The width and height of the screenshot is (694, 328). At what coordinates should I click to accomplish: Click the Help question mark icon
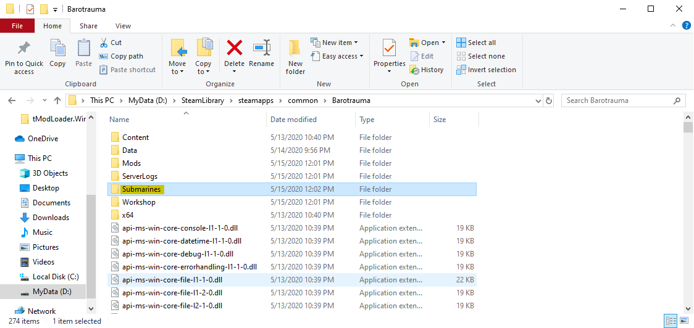click(686, 26)
